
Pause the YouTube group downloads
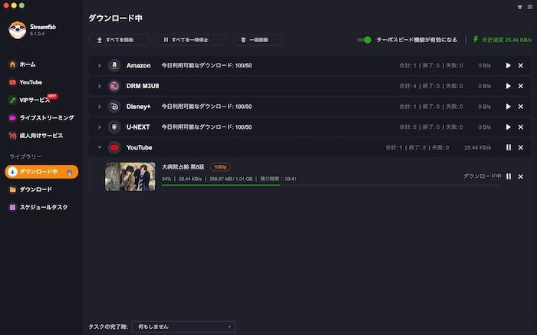[x=509, y=147]
